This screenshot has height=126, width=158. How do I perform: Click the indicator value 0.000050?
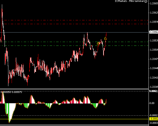pos(6,92)
